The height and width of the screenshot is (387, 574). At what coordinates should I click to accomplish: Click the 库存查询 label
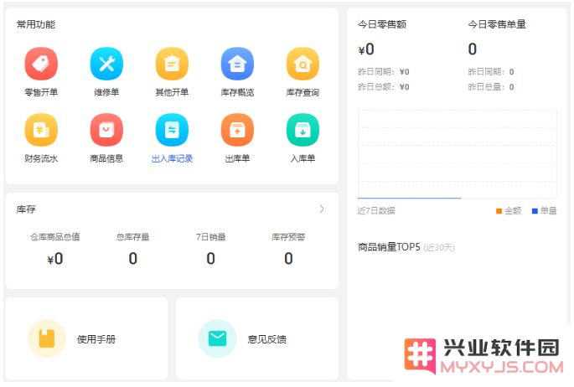tap(303, 92)
